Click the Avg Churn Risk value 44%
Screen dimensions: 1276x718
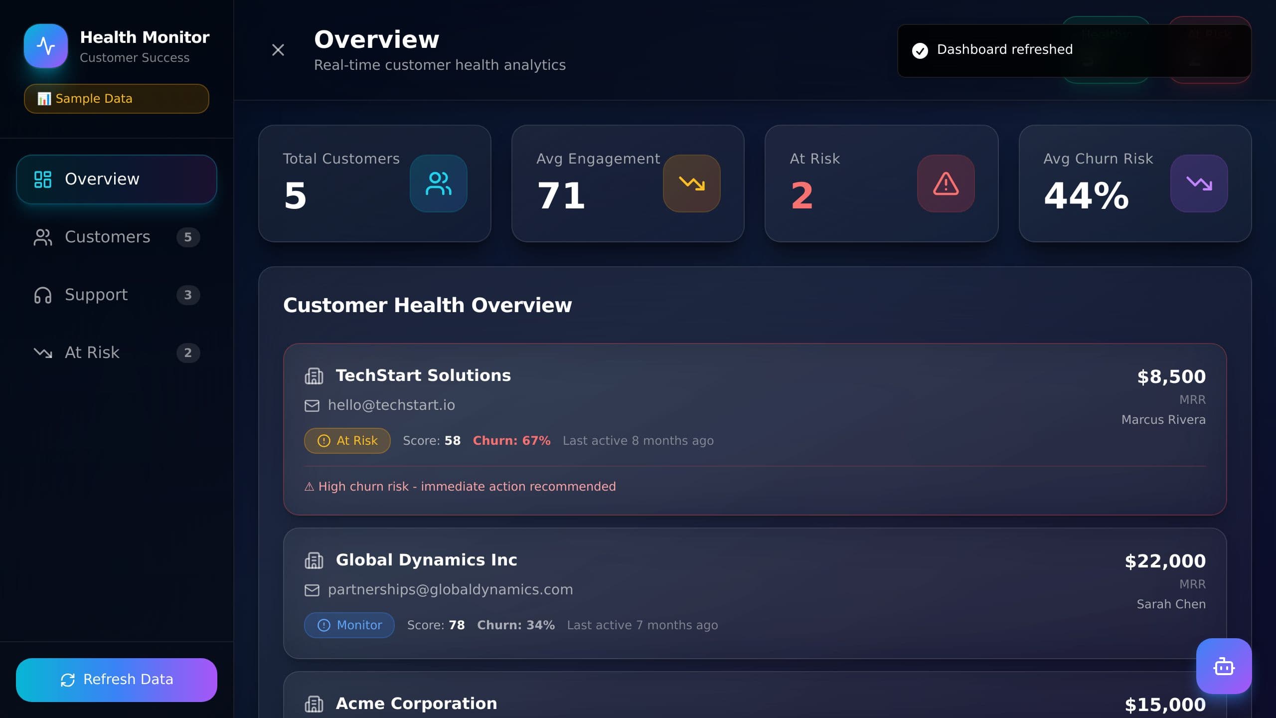click(x=1087, y=195)
